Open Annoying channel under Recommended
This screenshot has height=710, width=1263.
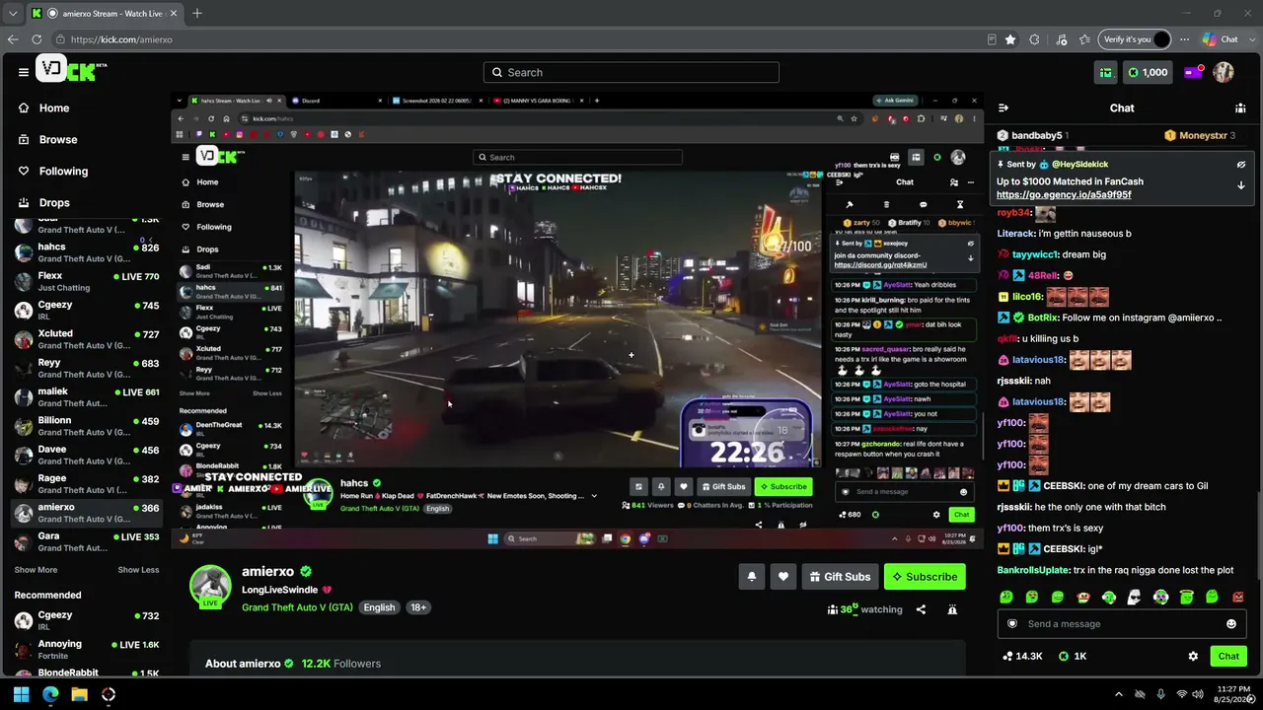point(87,650)
